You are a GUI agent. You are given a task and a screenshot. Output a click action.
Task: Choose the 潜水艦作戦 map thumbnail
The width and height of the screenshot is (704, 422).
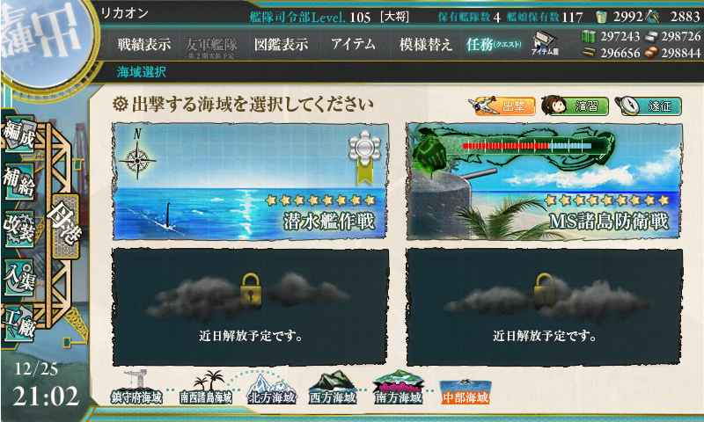click(250, 181)
